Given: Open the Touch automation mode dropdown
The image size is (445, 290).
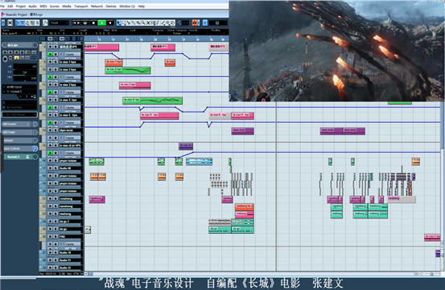Looking at the screenshot, I should pos(60,23).
